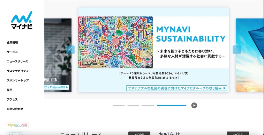Click MORE beside the ニュースリリース heading
This screenshot has width=264, height=135.
139,134
